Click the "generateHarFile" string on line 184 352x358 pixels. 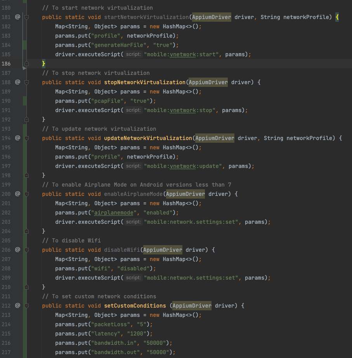(x=119, y=45)
